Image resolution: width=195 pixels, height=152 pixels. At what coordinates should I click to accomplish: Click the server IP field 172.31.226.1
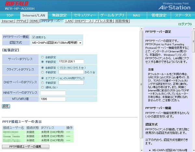pos(71,62)
